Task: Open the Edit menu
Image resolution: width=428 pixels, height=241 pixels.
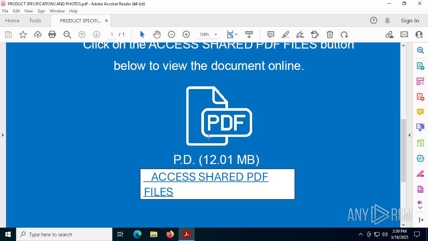Action: (16, 11)
